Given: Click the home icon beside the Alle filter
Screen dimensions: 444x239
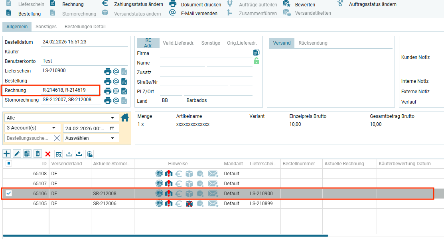Looking at the screenshot, I should [125, 118].
